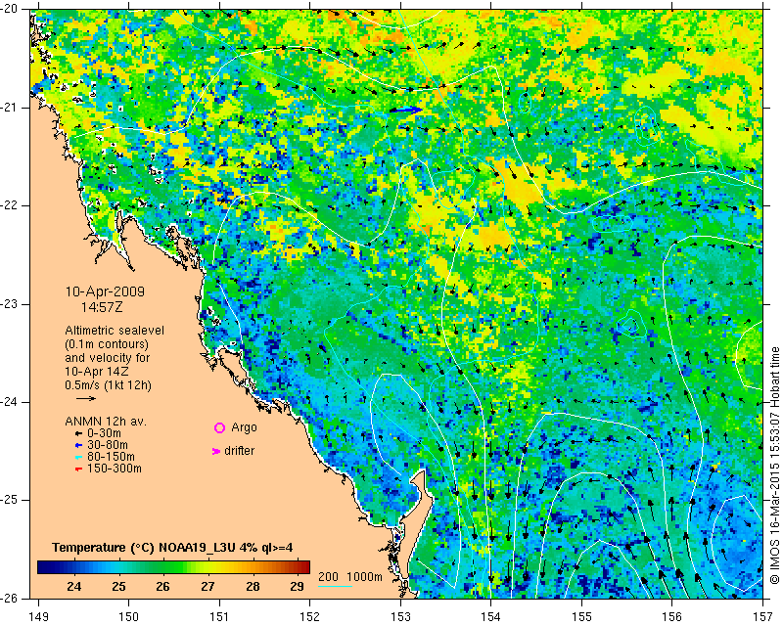
Task: Click the black 0-30m arrow marker
Action: 78,433
